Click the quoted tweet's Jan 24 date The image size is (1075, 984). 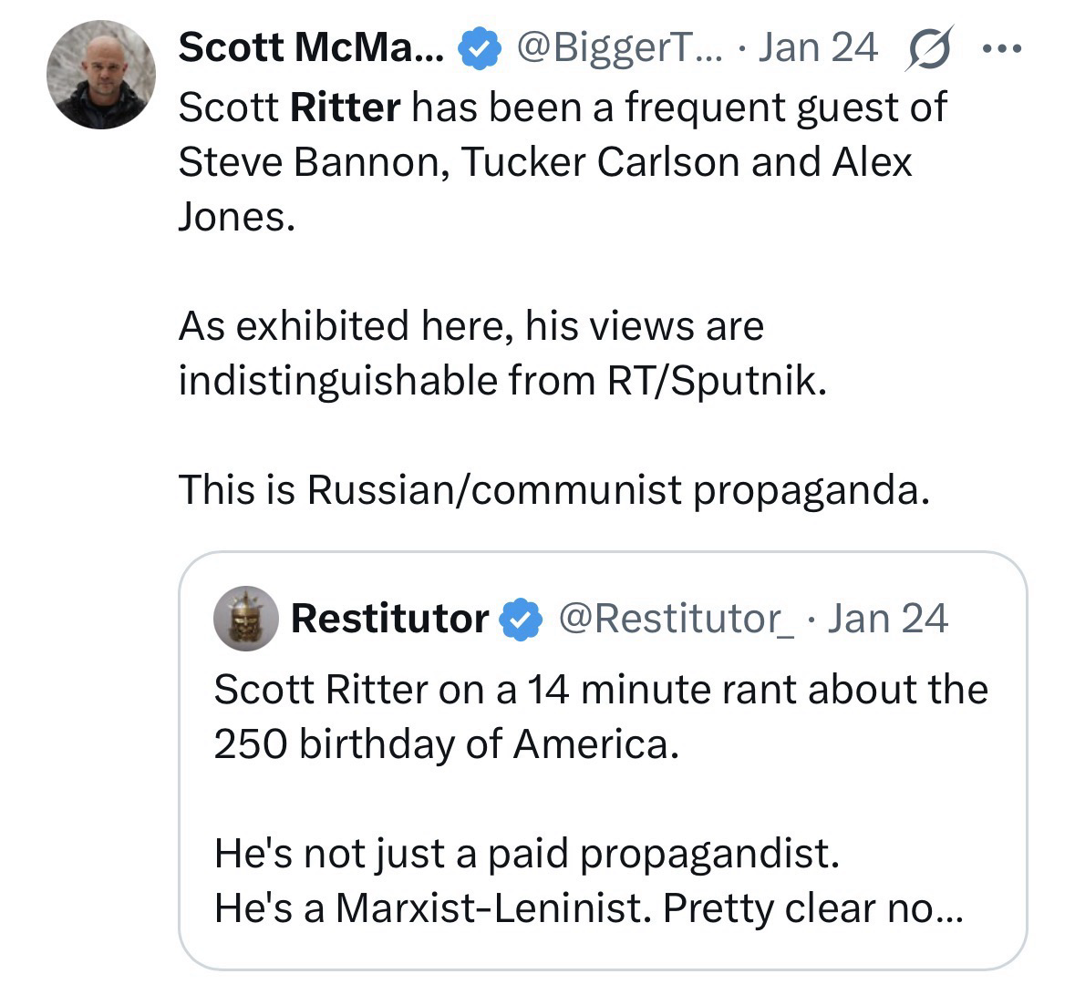click(889, 619)
